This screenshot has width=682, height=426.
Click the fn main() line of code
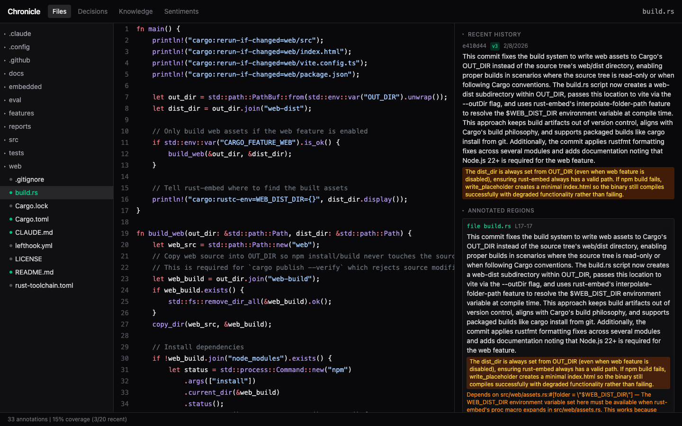click(x=158, y=29)
